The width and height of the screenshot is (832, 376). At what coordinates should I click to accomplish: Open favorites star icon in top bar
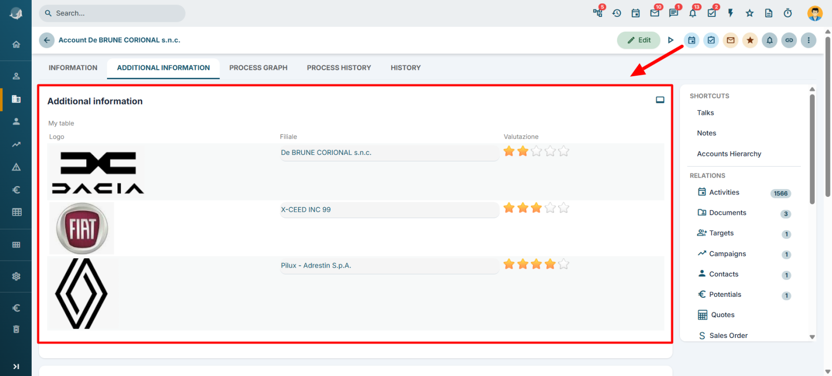coord(750,13)
